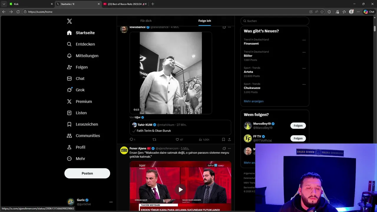Like the lewisbahce post with 47 likes

[x=177, y=140]
